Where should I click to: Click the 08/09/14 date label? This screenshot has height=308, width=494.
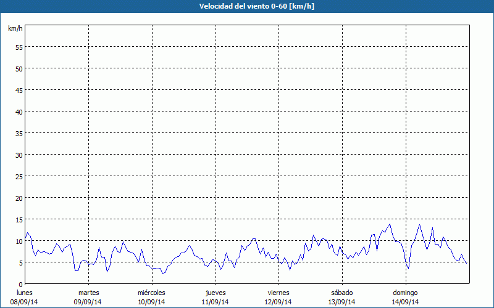(25, 302)
